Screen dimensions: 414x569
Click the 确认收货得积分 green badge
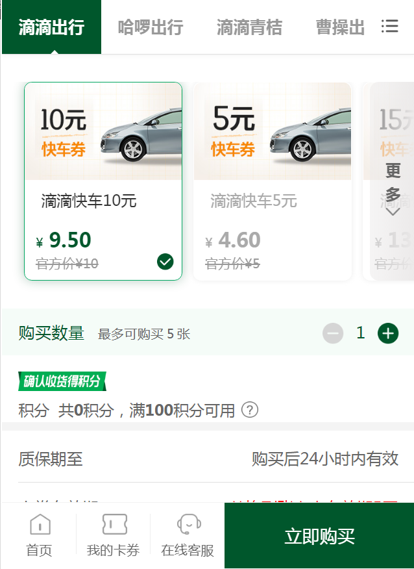(62, 381)
